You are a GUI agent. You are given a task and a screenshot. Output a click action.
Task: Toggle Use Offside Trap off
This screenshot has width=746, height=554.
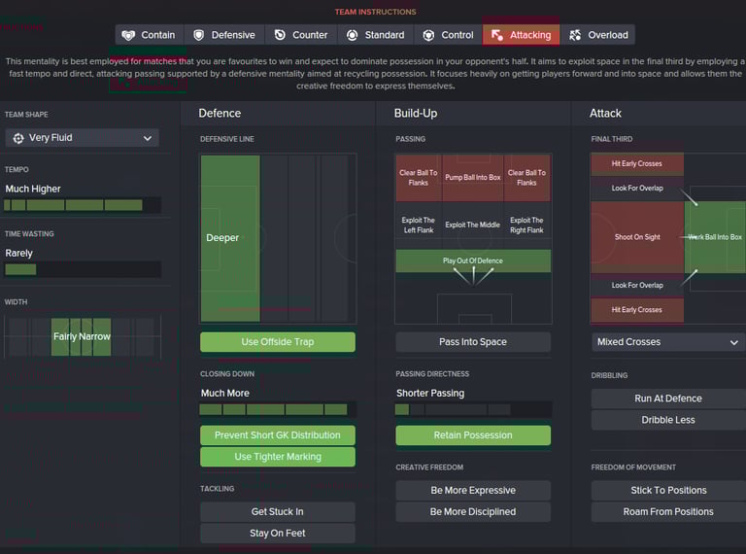(278, 342)
